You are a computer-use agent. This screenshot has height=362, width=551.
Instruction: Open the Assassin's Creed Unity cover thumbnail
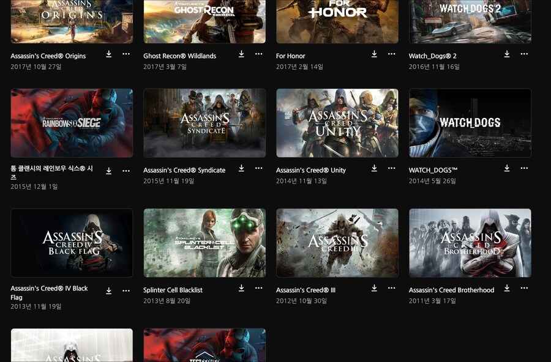(x=337, y=123)
